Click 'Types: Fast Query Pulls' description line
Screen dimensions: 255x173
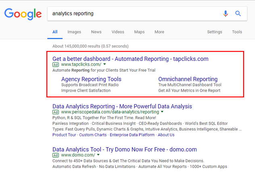[x=147, y=129]
